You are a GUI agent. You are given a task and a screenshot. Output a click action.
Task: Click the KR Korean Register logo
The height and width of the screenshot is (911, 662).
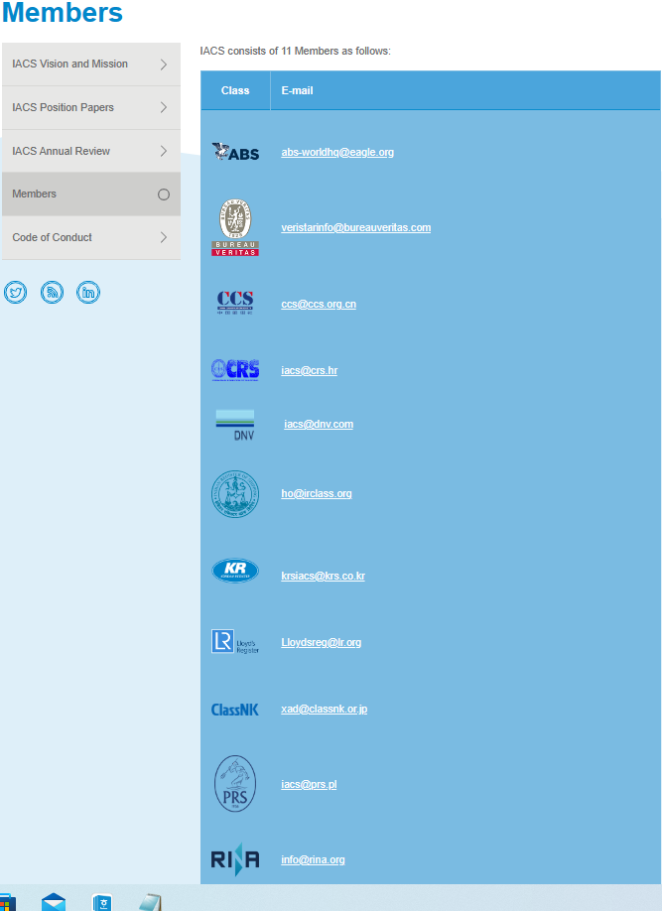coord(235,571)
